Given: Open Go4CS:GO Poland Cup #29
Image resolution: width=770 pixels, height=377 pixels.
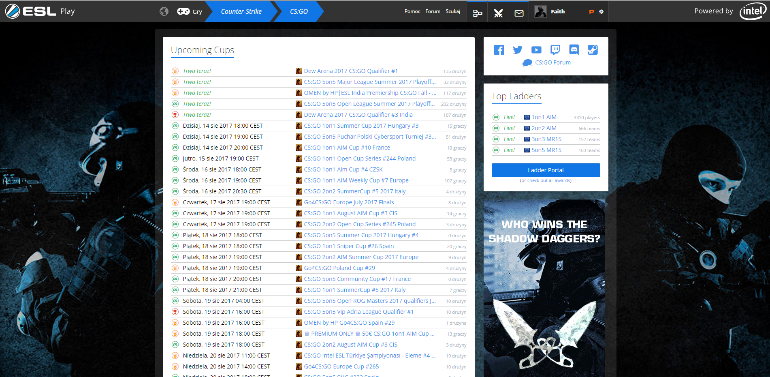Looking at the screenshot, I should 339,268.
